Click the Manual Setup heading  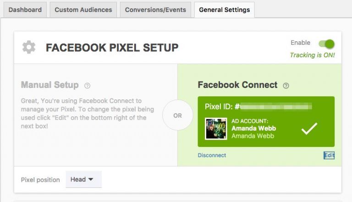click(x=50, y=85)
